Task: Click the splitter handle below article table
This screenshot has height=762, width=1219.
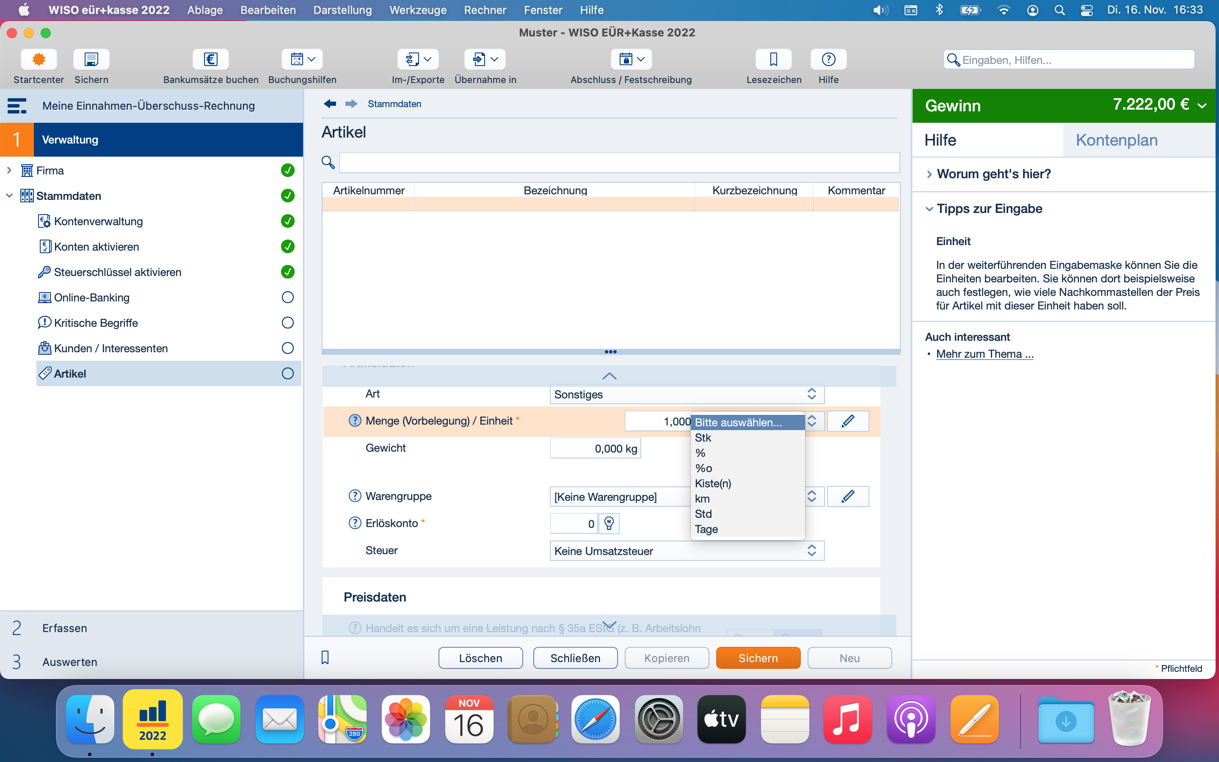Action: 610,352
